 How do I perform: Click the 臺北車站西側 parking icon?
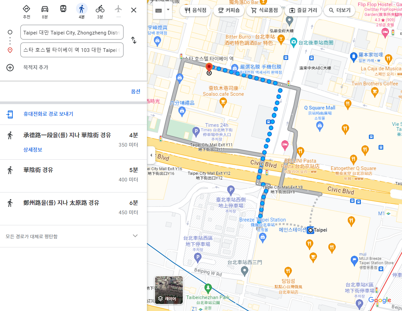[x=231, y=191]
